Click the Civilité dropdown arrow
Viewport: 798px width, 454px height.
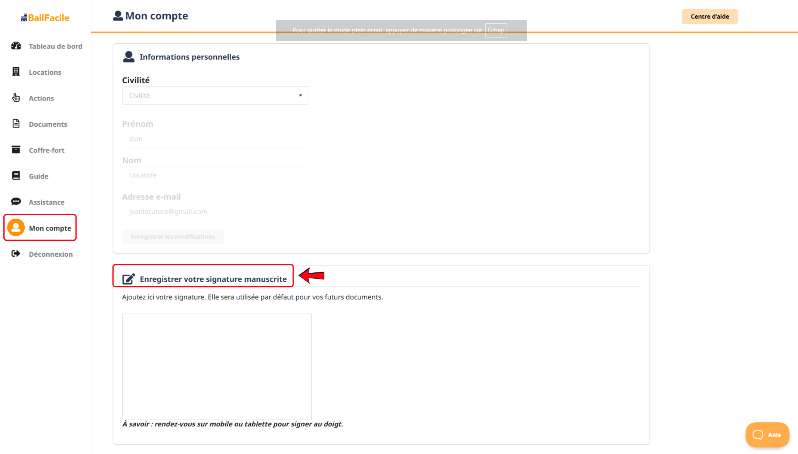click(x=300, y=95)
